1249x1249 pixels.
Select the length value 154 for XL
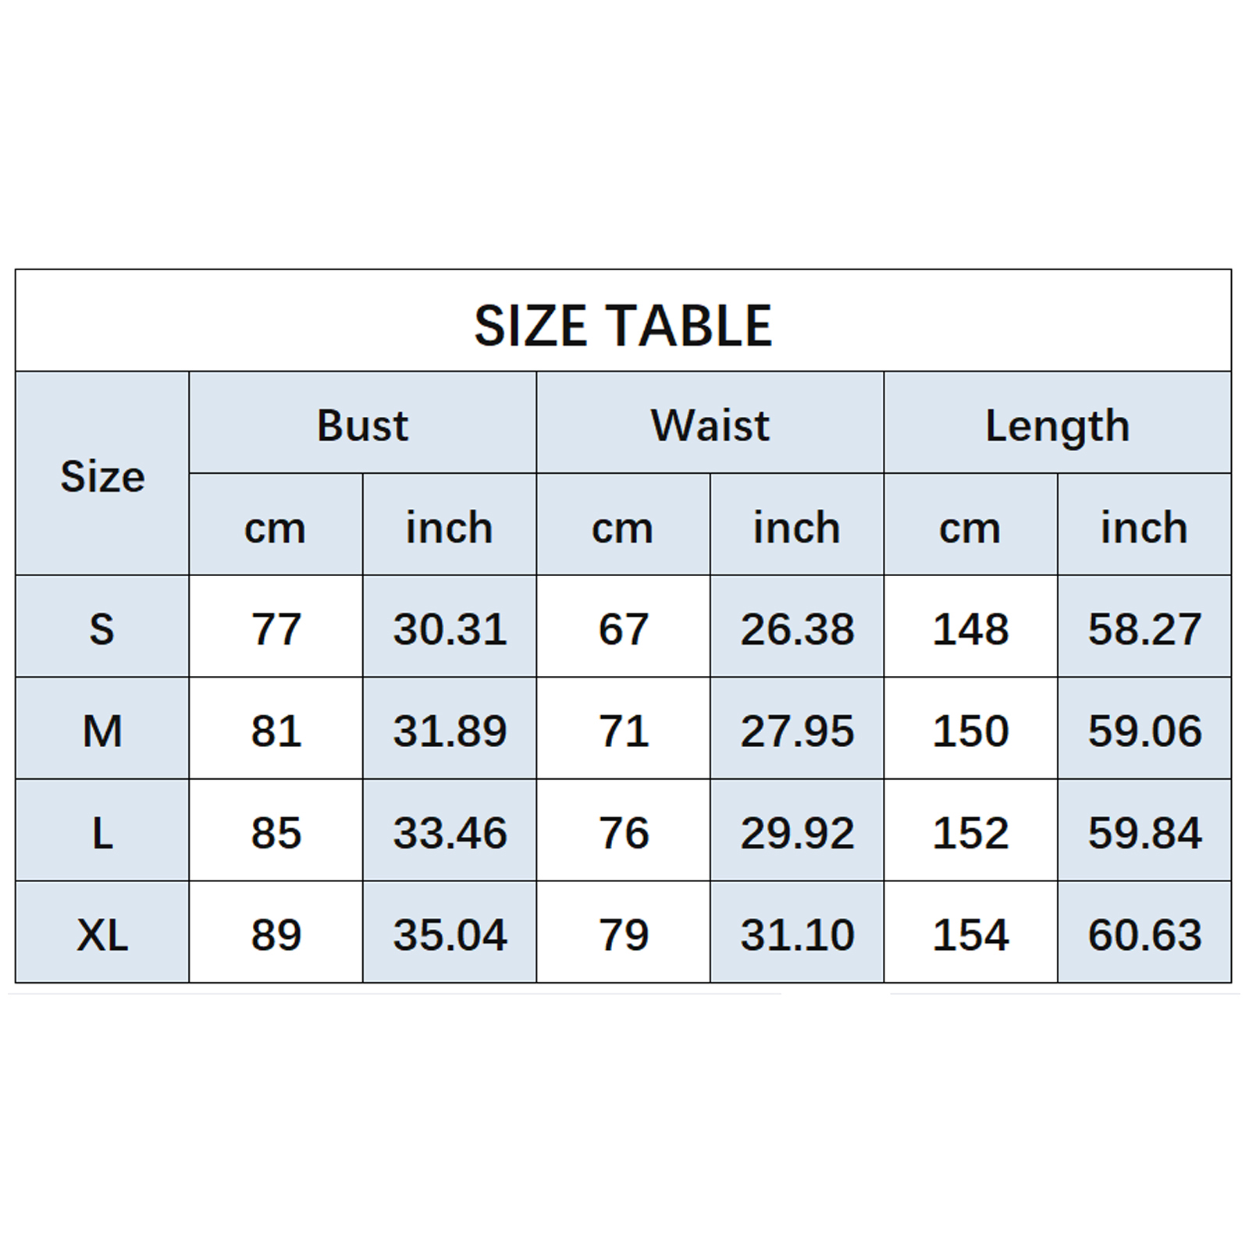pyautogui.click(x=970, y=934)
